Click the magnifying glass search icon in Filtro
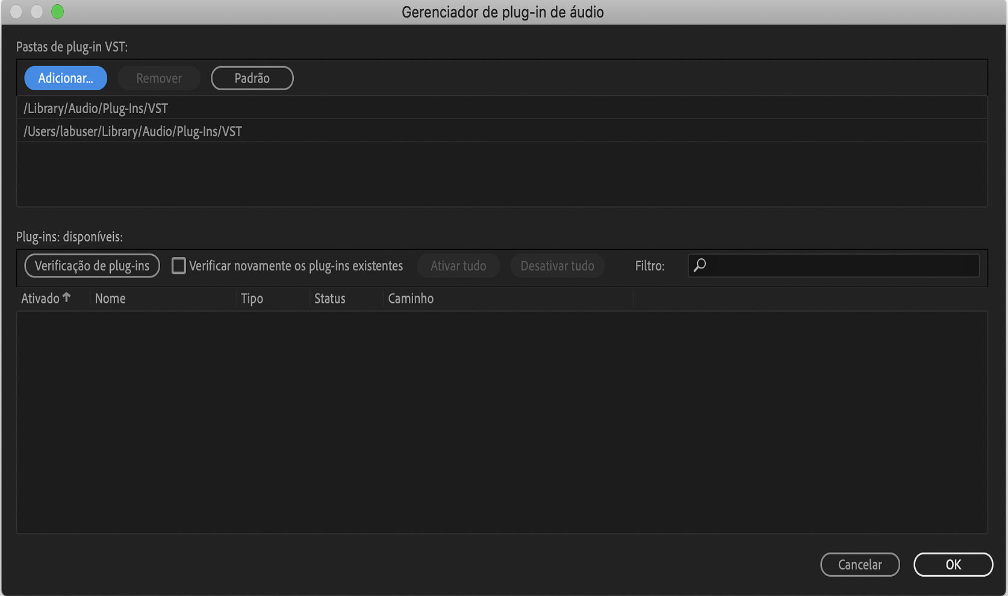Screen dimensions: 1008x596 coord(701,265)
